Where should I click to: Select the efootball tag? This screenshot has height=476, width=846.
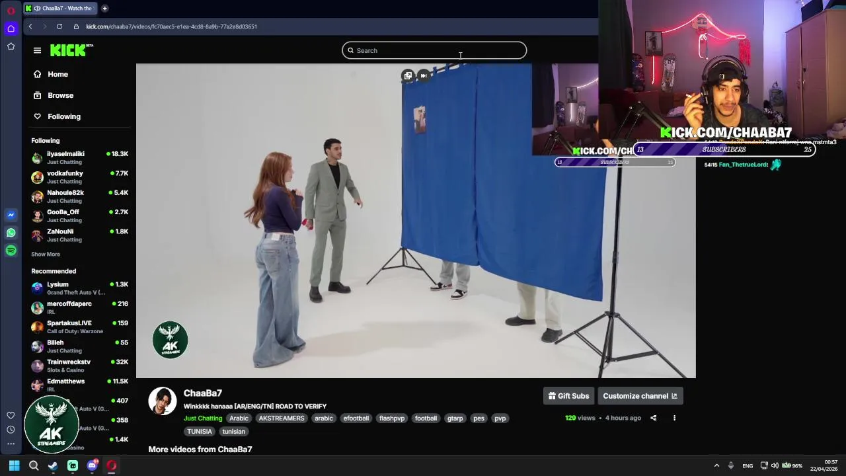[x=356, y=418]
